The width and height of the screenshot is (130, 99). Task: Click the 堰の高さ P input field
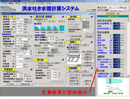point(51,46)
